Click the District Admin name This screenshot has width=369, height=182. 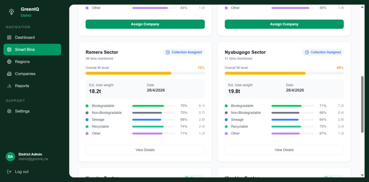pyautogui.click(x=30, y=154)
